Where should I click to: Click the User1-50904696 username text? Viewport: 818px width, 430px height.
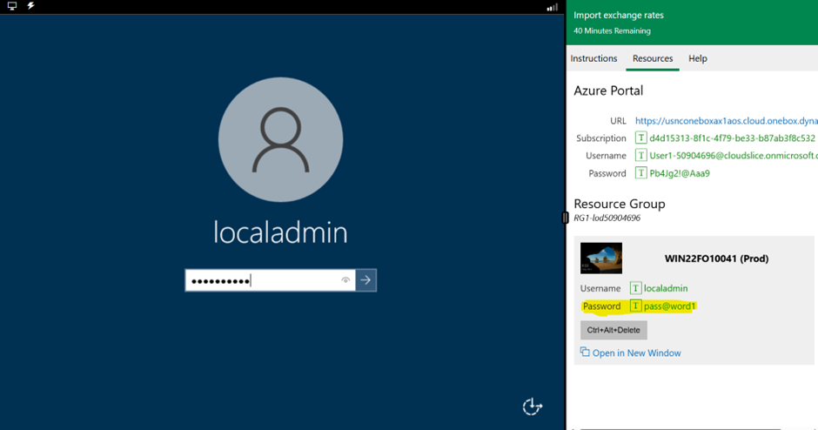pos(734,156)
